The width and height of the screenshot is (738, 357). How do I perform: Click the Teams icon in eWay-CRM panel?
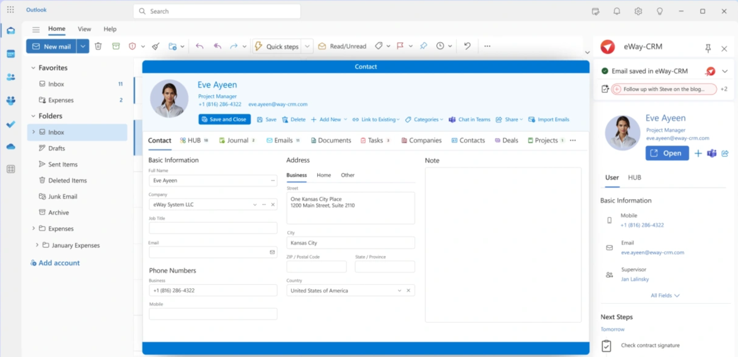click(712, 153)
